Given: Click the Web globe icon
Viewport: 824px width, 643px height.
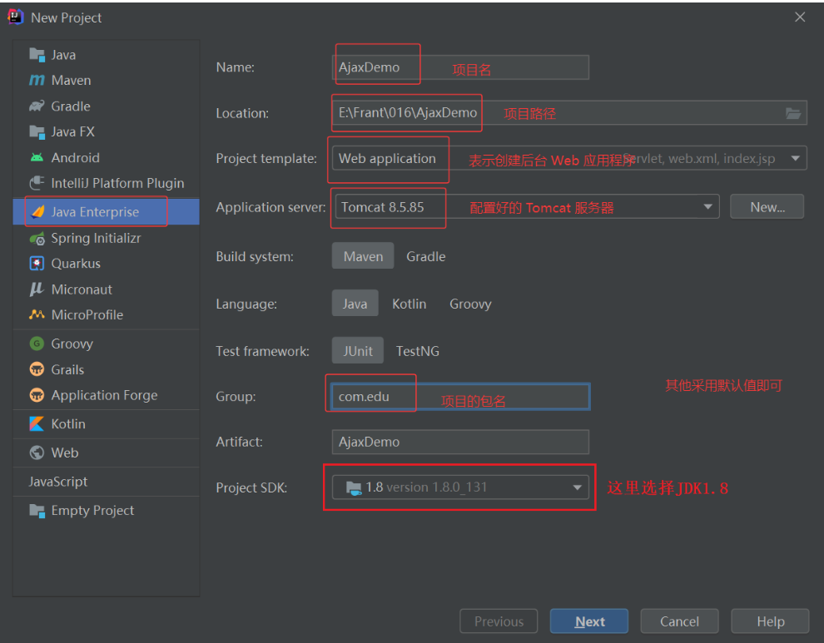Looking at the screenshot, I should [x=37, y=453].
